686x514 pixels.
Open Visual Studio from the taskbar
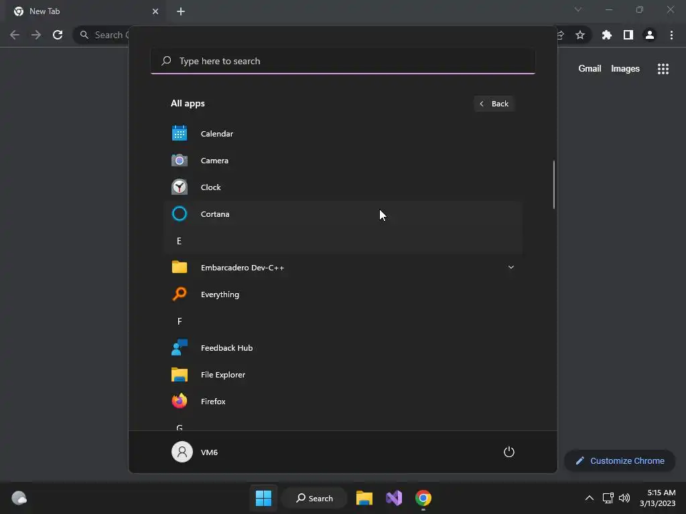pos(394,498)
